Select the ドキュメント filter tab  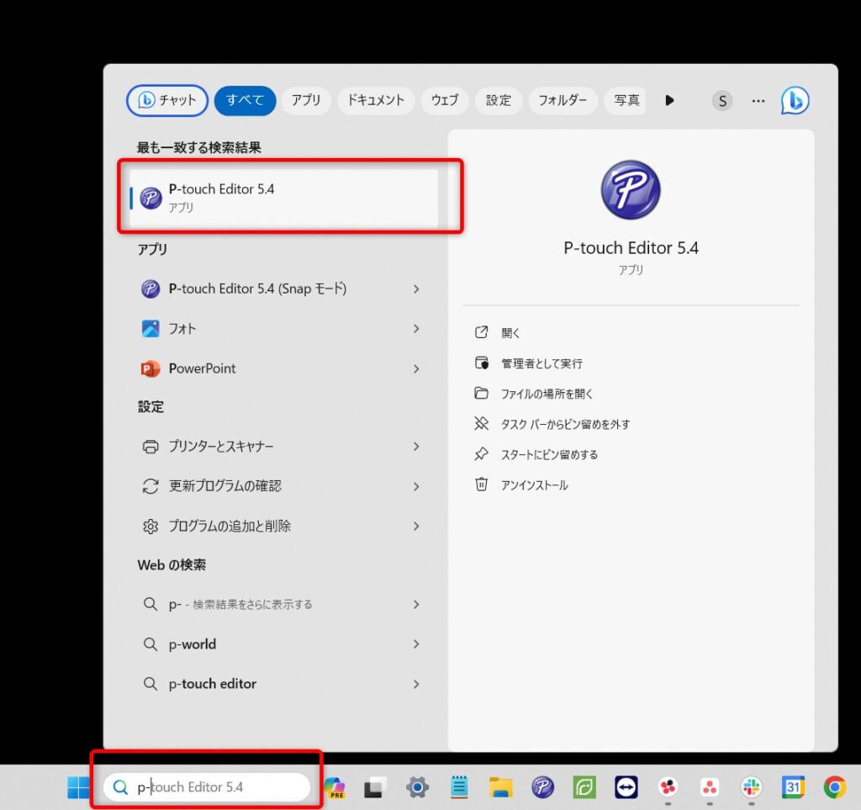tap(376, 100)
